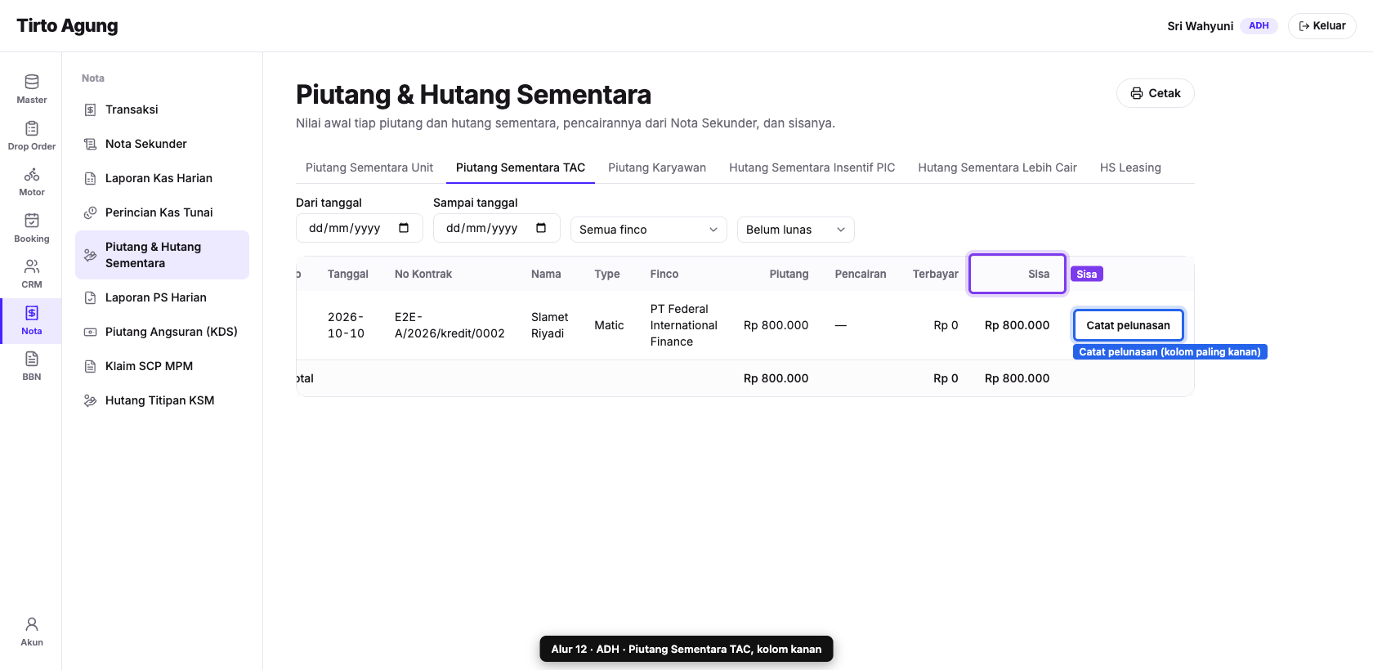Open the Semua finco dropdown
The image size is (1373, 670).
pos(649,230)
